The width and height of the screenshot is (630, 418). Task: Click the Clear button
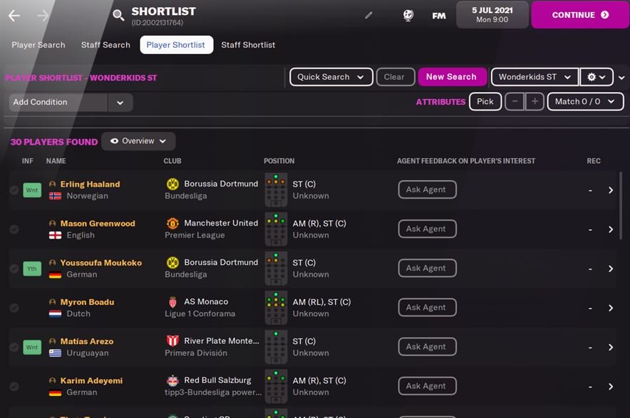395,77
